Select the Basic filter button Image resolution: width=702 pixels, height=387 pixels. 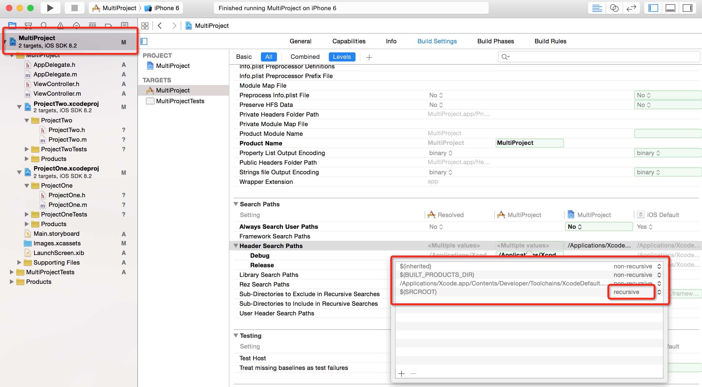point(244,57)
